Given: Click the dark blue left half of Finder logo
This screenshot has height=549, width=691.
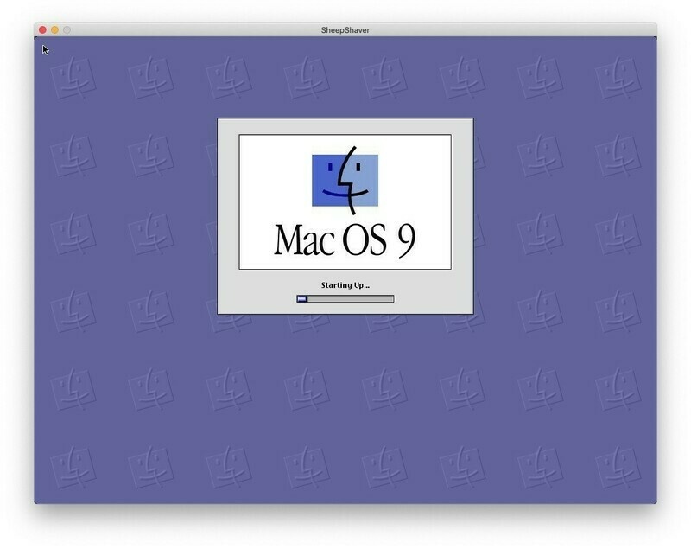Looking at the screenshot, I should point(326,180).
